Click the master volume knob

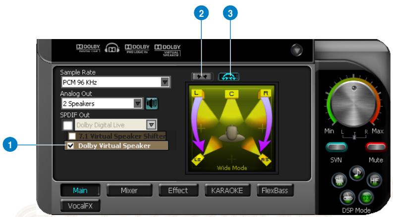click(x=353, y=104)
